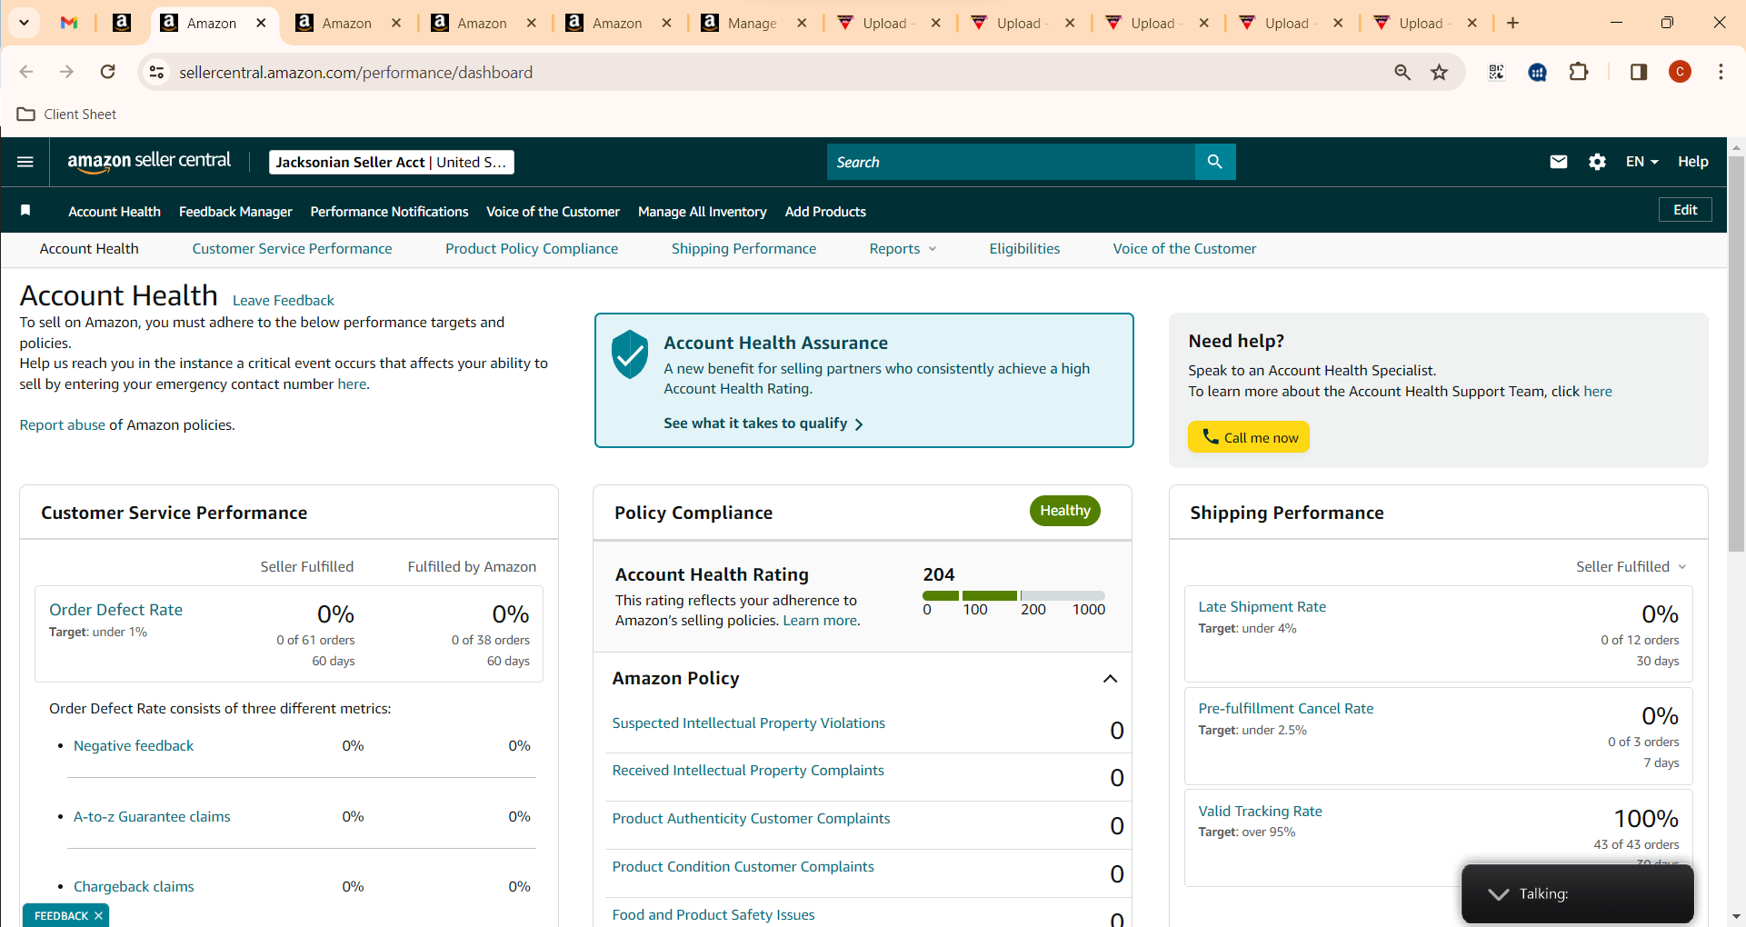This screenshot has width=1746, height=927.
Task: Open the browser side panel icon
Action: click(1639, 72)
